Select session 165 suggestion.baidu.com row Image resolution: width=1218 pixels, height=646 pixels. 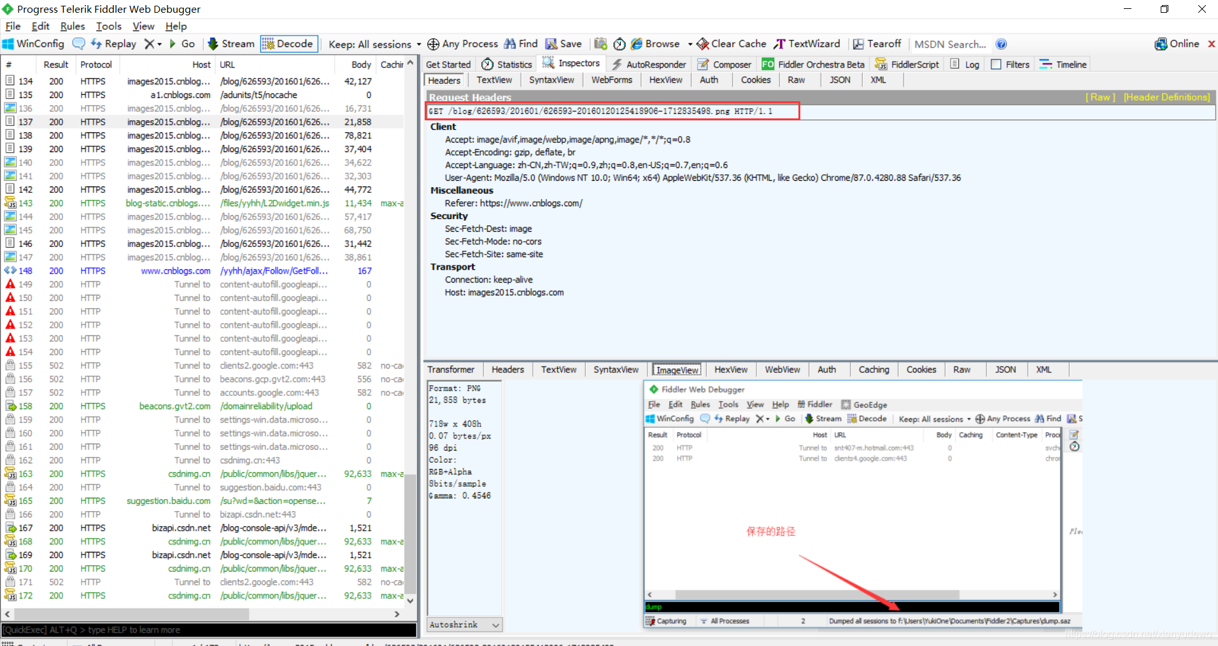coord(202,502)
